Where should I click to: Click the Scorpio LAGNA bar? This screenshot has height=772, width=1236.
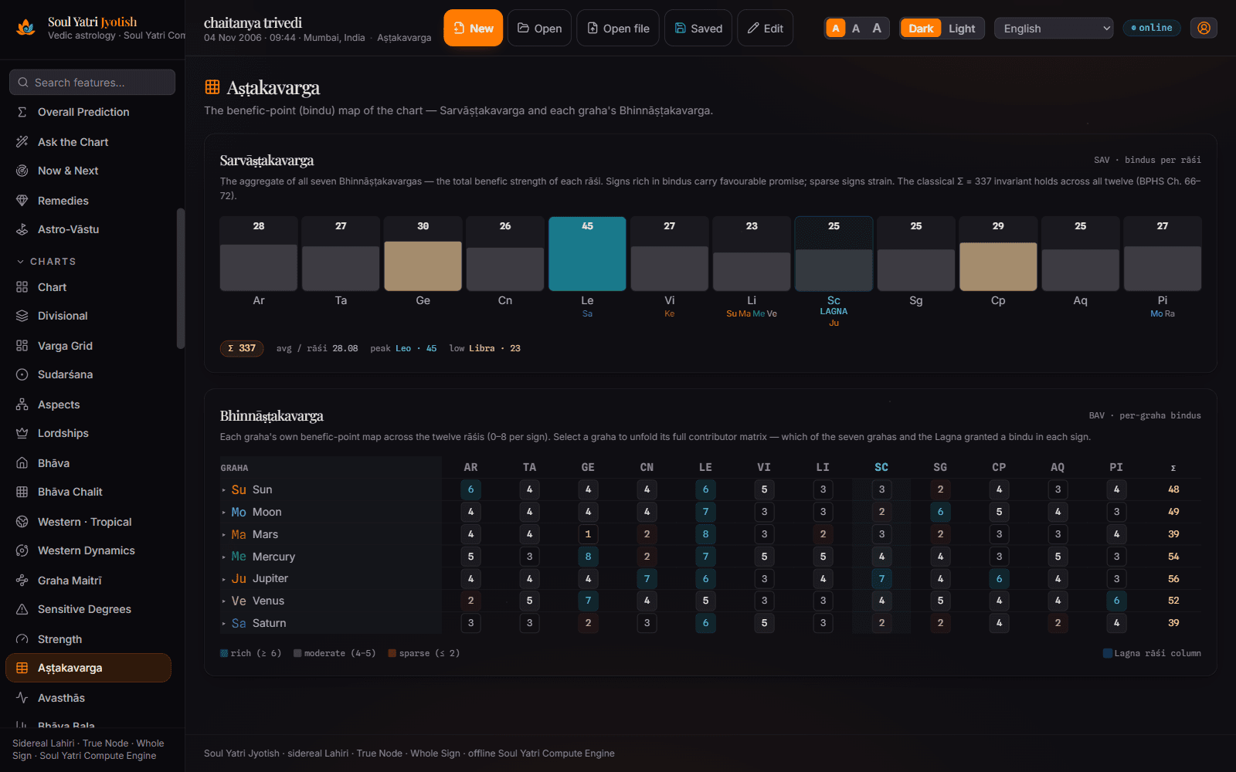pos(834,253)
